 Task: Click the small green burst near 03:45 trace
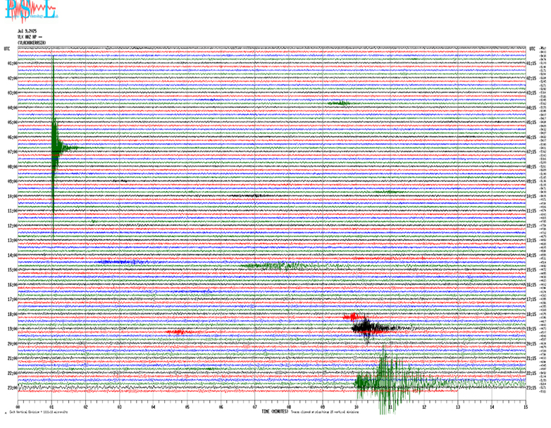339,104
